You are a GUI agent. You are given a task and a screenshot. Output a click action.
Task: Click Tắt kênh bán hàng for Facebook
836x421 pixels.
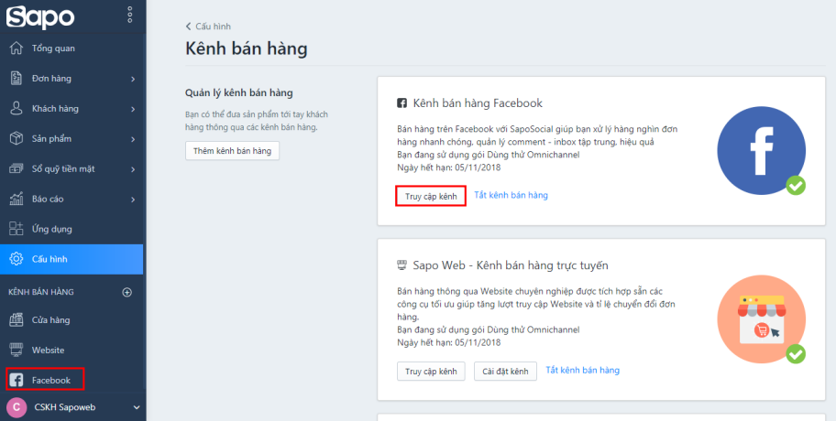pyautogui.click(x=511, y=195)
